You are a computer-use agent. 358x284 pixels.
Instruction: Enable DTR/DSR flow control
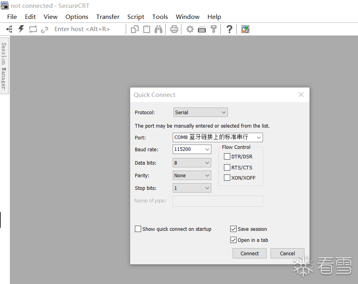(x=227, y=156)
